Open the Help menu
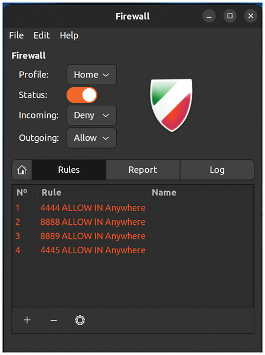Image resolution: width=265 pixels, height=355 pixels. 69,35
